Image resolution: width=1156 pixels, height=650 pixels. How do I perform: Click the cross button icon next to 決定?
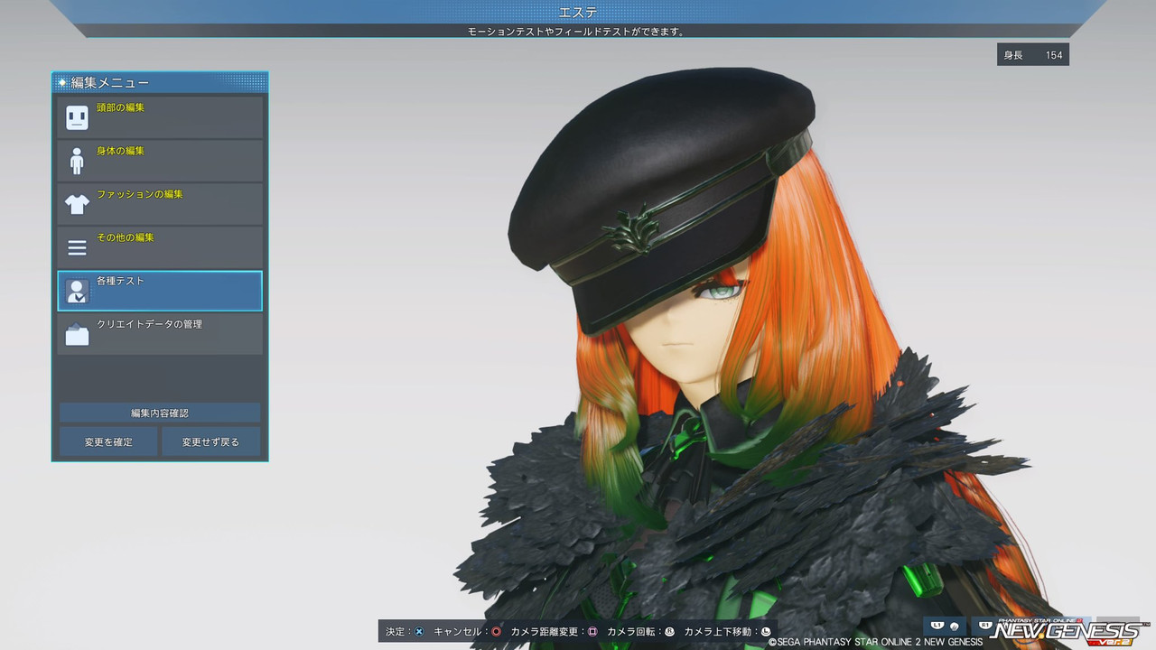[x=419, y=632]
